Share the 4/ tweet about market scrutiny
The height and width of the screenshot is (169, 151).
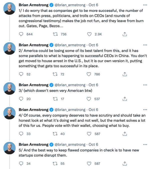pos(125,134)
